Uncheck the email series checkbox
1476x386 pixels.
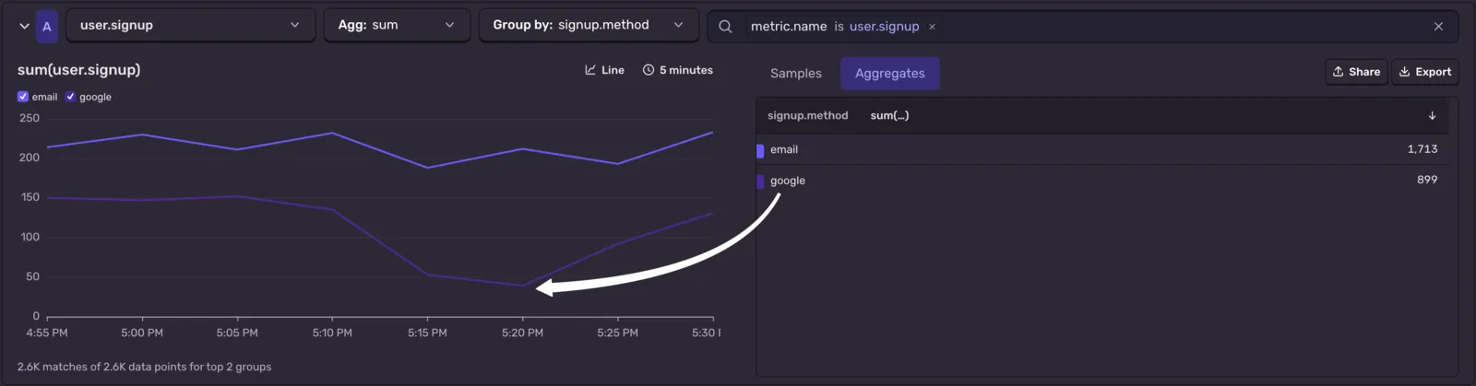pyautogui.click(x=23, y=97)
